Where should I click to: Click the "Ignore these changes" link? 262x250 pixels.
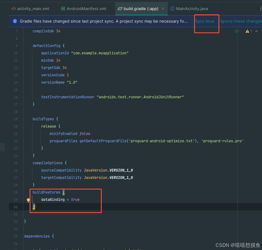pos(241,21)
